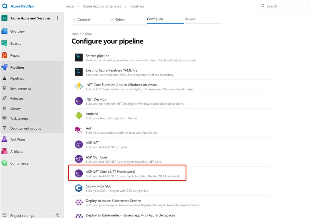This screenshot has height=218, width=314.
Task: Click Azure Apps and Services breadcrumb
Action: 102,6
